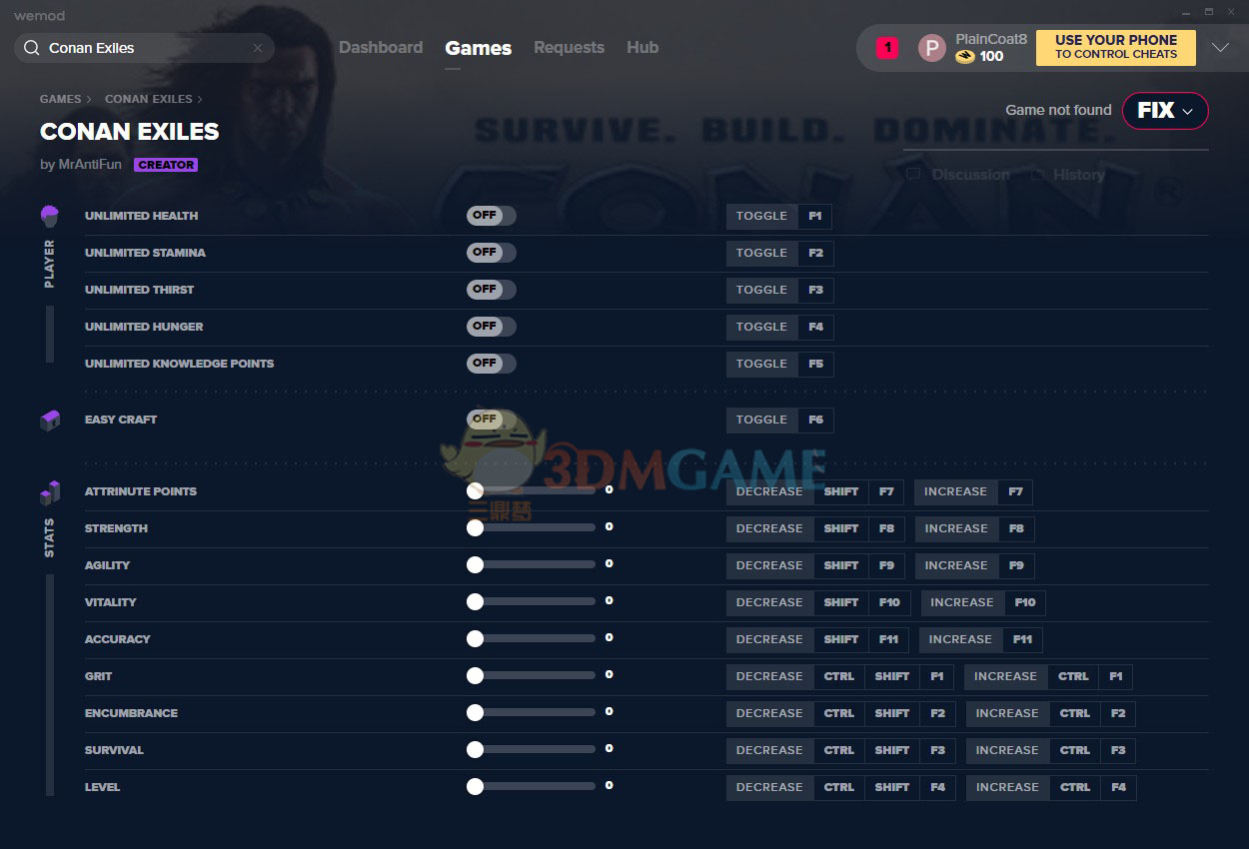
Task: Click the Games breadcrumb link
Action: [x=60, y=99]
